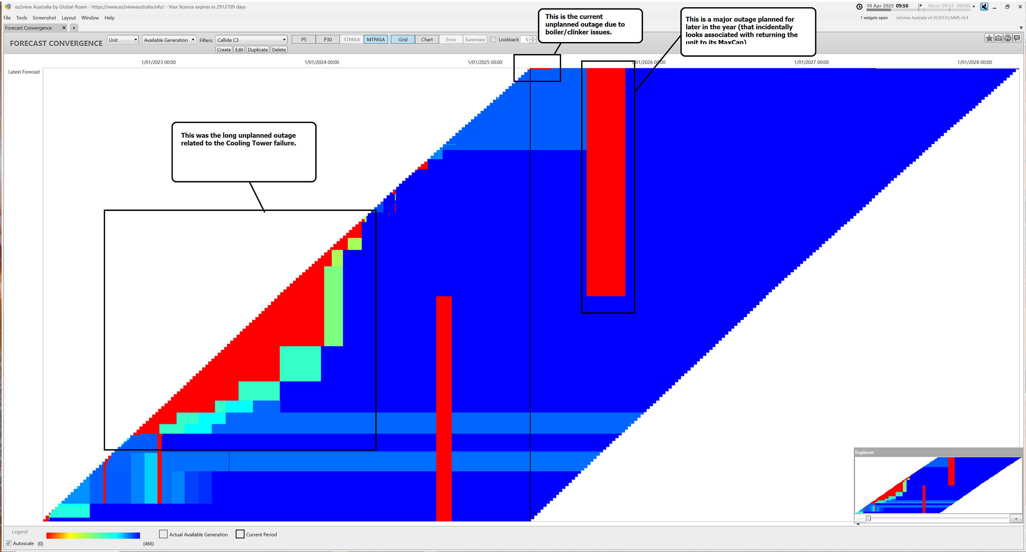Open the comment feedback icon
The image size is (1026, 552).
pos(1017,38)
